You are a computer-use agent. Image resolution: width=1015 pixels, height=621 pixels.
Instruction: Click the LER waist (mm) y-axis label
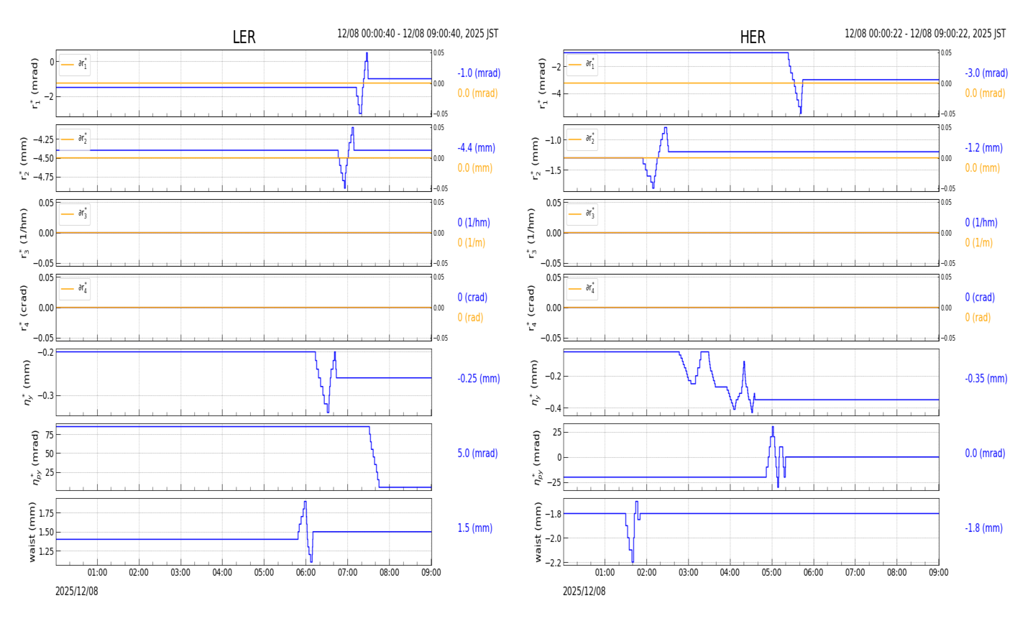point(32,532)
